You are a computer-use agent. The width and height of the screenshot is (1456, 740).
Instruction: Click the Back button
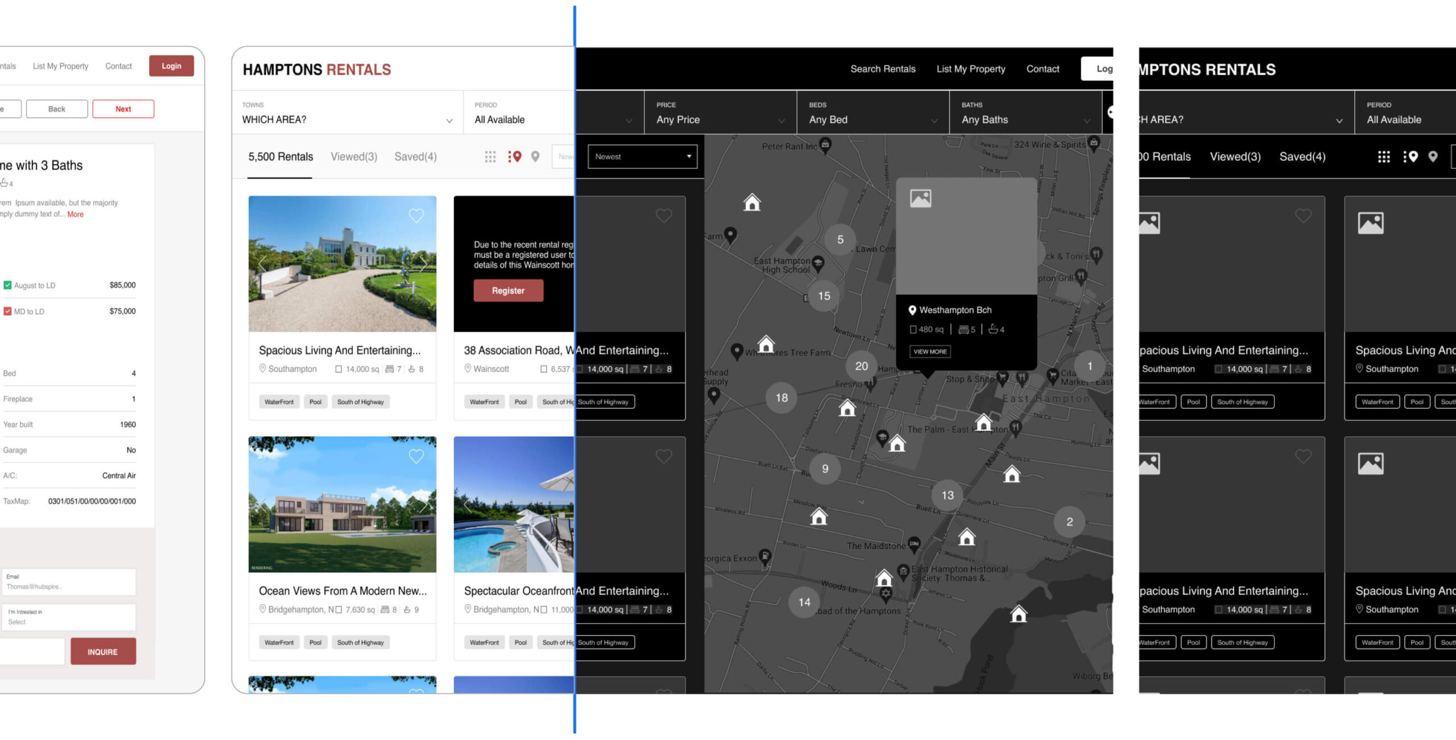click(57, 109)
